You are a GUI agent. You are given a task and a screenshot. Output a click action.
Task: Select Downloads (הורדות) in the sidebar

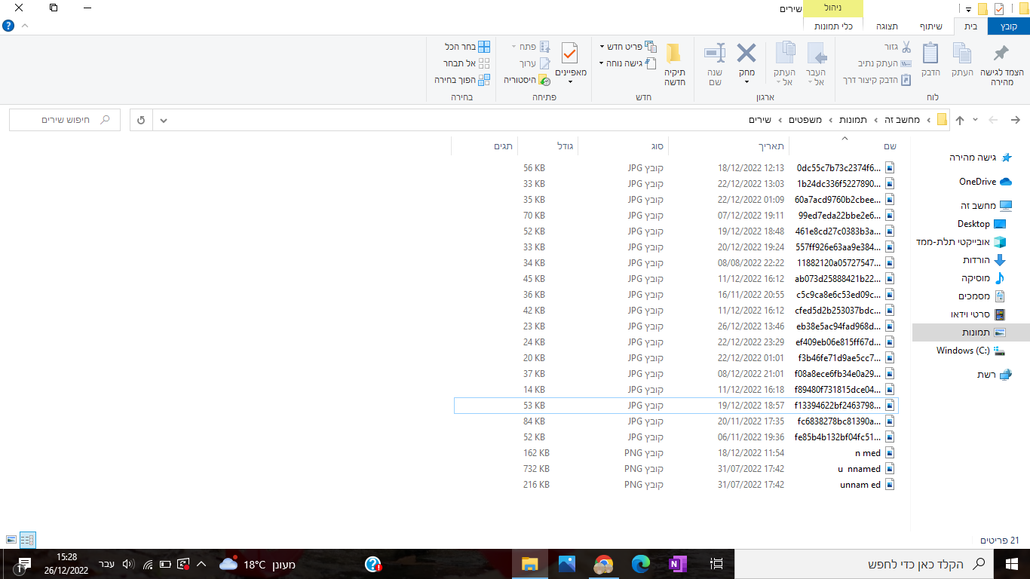click(x=984, y=260)
